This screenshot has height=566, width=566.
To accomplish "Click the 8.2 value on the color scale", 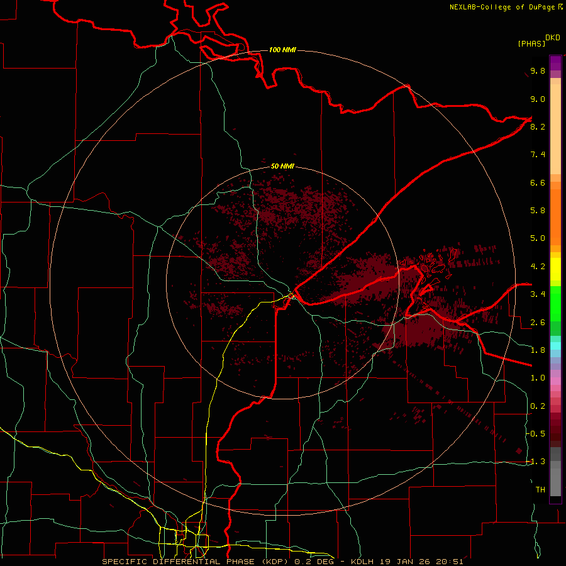I will pos(538,126).
